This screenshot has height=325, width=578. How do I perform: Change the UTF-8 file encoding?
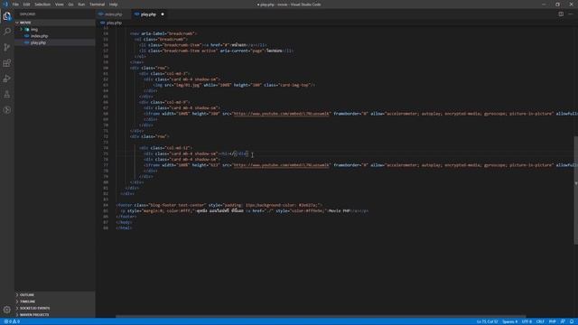click(527, 321)
